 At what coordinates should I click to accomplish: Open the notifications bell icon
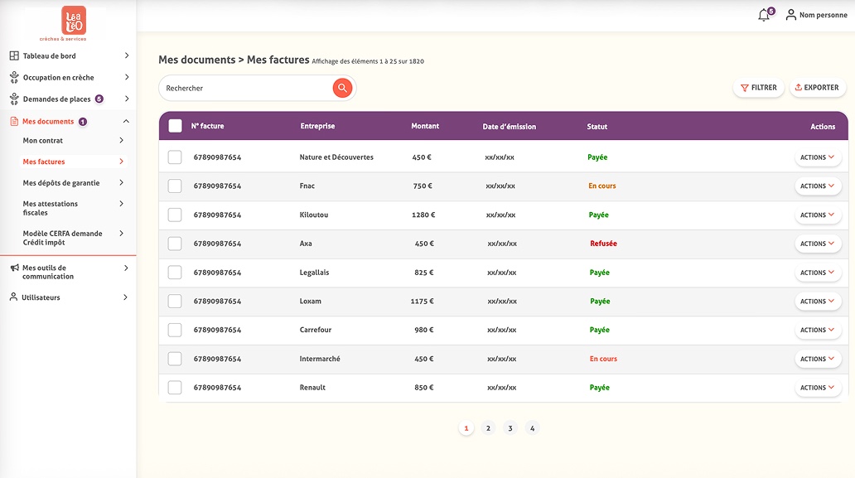click(764, 15)
